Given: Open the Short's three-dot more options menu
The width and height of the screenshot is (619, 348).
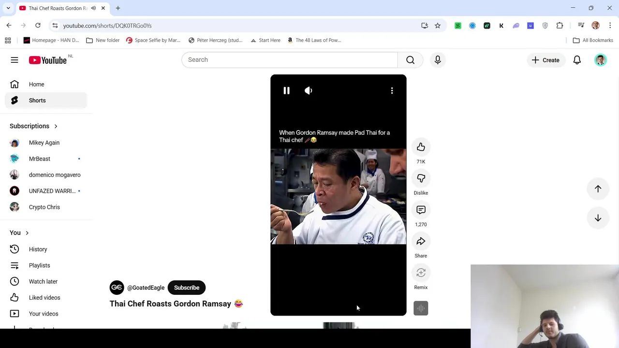Looking at the screenshot, I should pyautogui.click(x=392, y=90).
